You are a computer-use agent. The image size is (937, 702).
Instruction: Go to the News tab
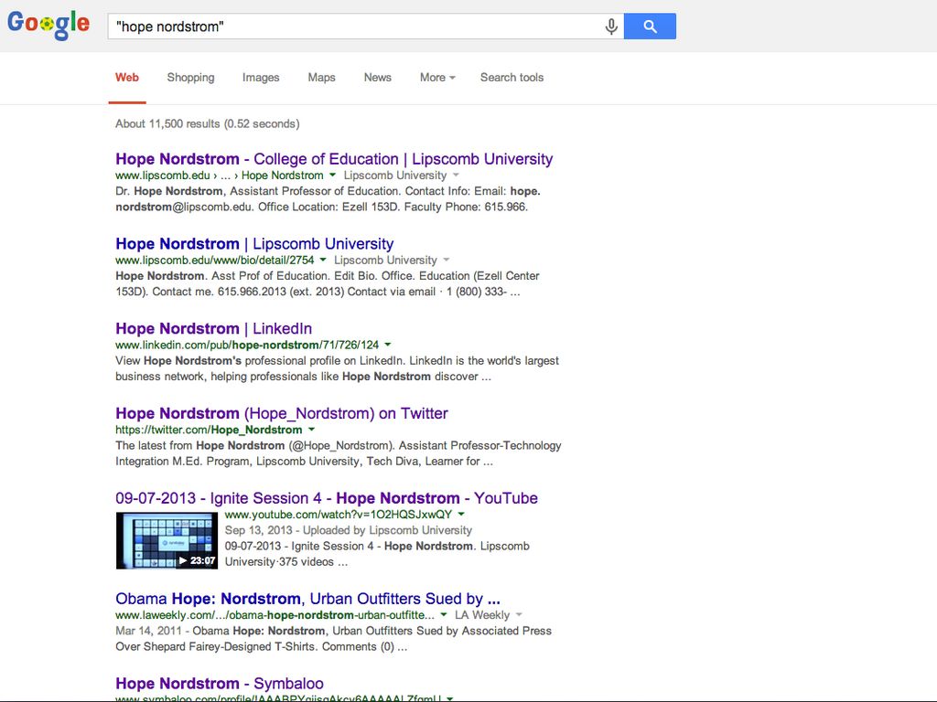[x=377, y=78]
